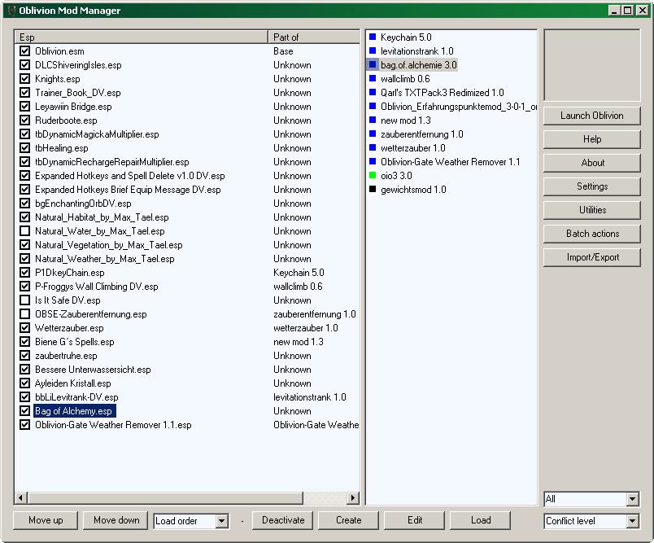Select Qarl's TXTPack3 Redimized 1.0 entry
Viewport: 654px width, 543px height.
pyautogui.click(x=442, y=93)
